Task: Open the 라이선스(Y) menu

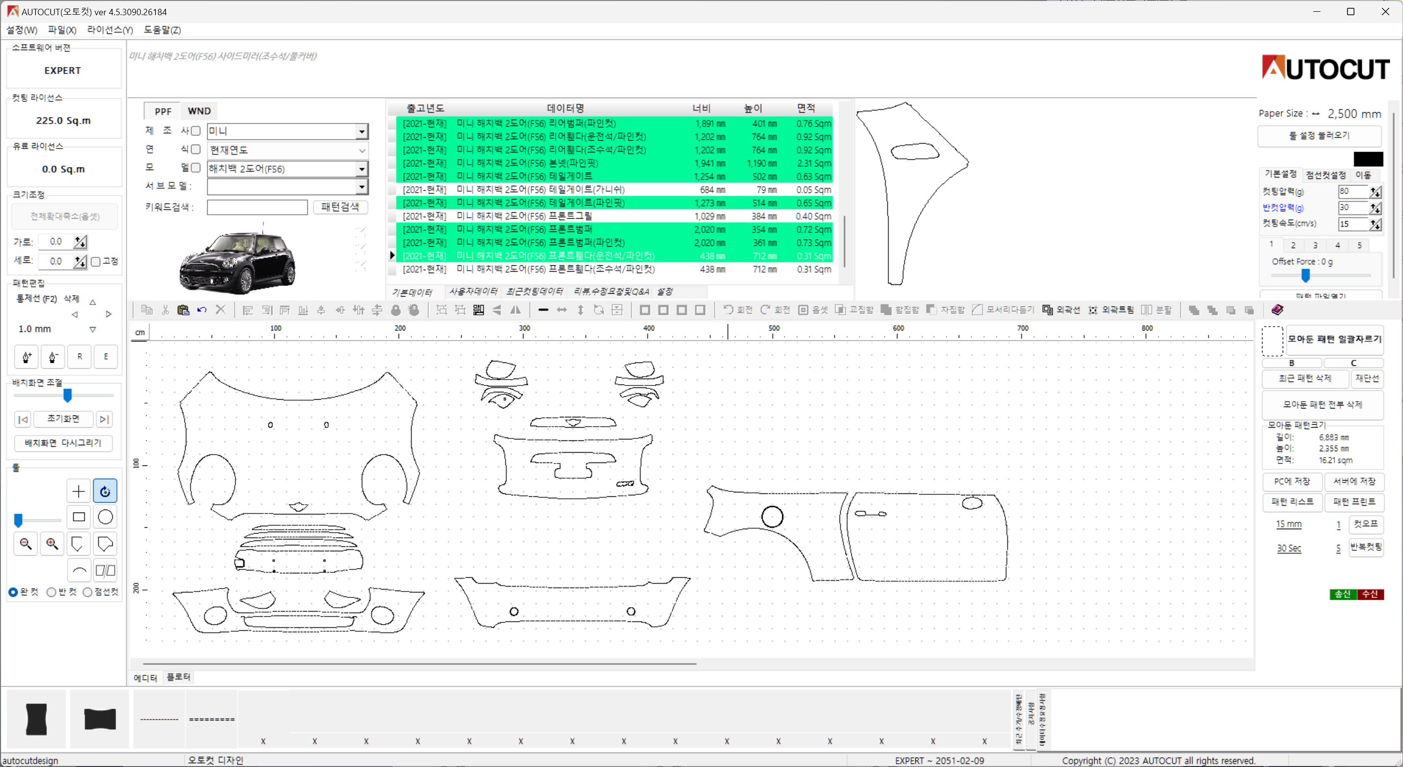Action: tap(110, 30)
